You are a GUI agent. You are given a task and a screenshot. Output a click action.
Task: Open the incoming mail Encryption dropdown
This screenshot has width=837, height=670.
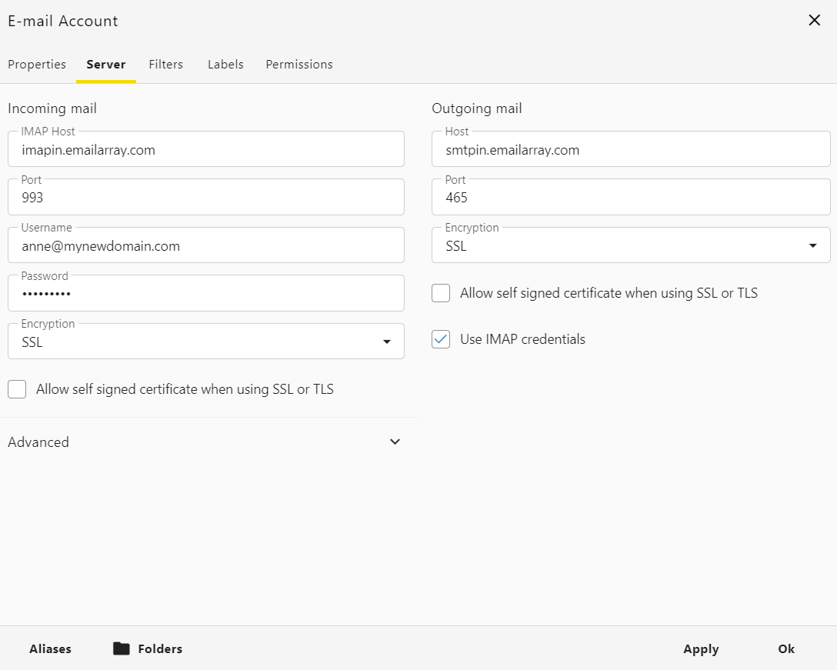coord(387,342)
